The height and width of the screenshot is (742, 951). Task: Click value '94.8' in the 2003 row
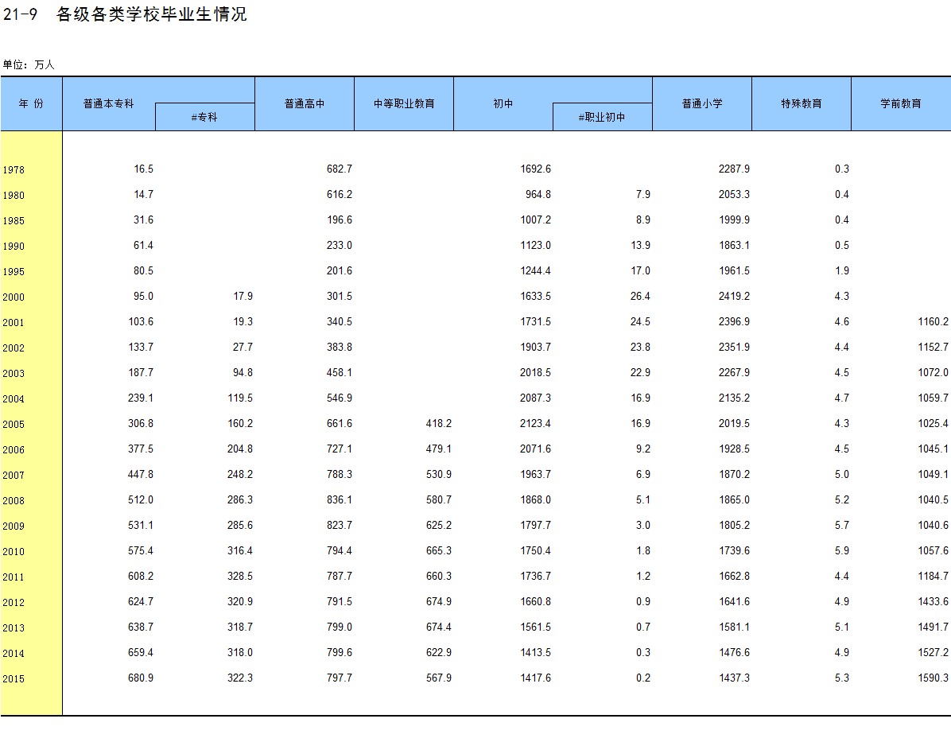(243, 373)
